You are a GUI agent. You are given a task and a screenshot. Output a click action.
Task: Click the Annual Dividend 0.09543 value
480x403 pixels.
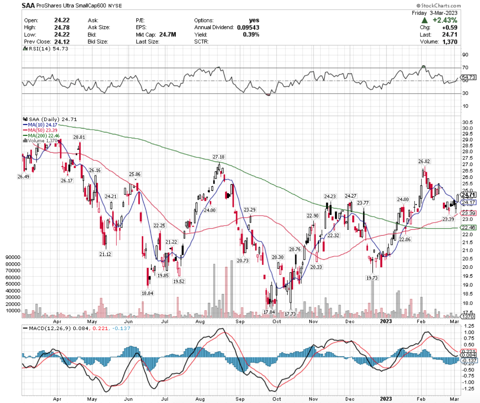(248, 27)
